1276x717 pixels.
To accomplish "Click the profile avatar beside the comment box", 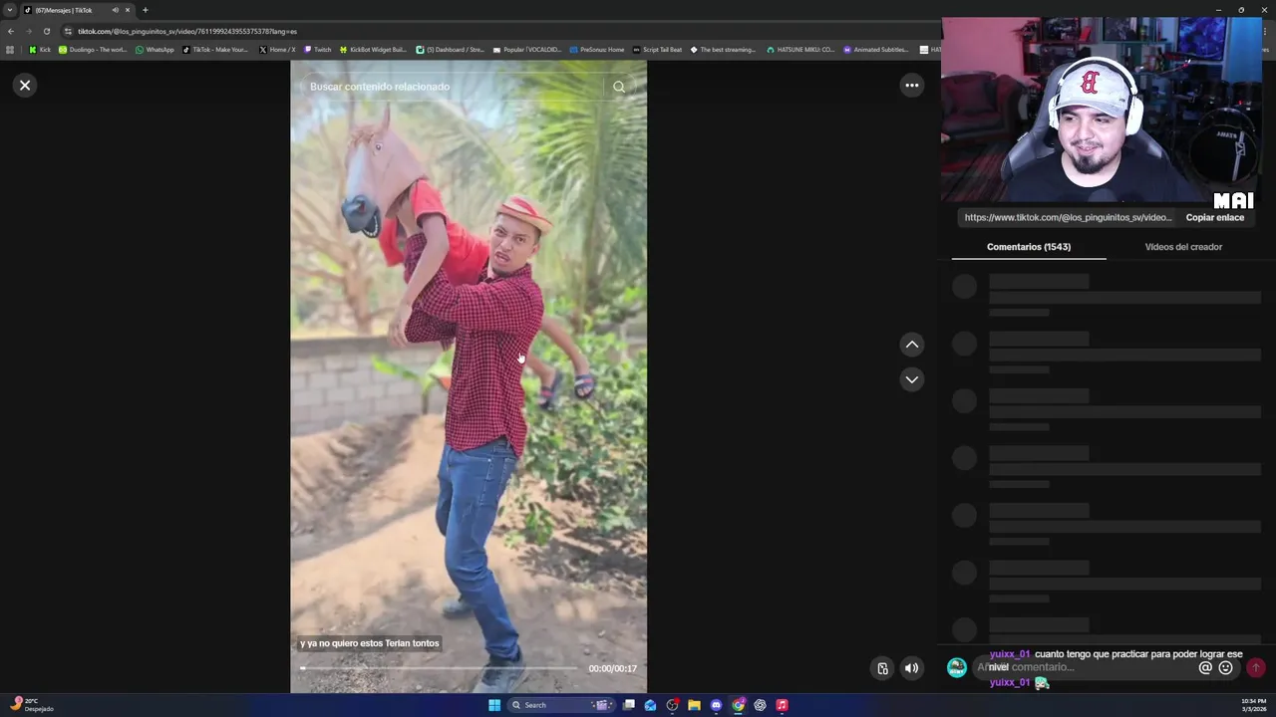I will point(956,668).
